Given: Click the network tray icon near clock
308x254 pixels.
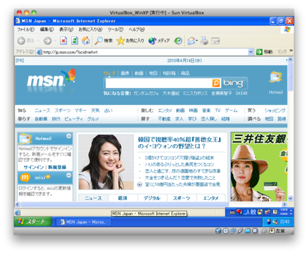Looking at the screenshot, I should [x=275, y=222].
